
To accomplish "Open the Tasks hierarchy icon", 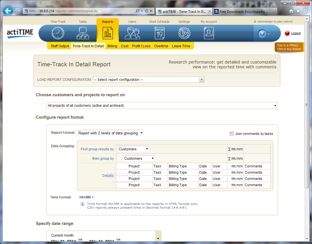I will click(83, 33).
